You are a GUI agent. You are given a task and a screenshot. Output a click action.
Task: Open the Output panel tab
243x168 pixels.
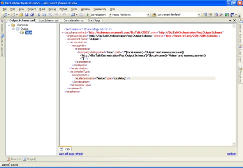29,159
